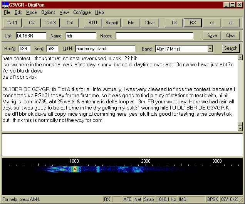Switch to receive with RX button
Image resolution: width=245 pixels, height=204 pixels.
(193, 23)
